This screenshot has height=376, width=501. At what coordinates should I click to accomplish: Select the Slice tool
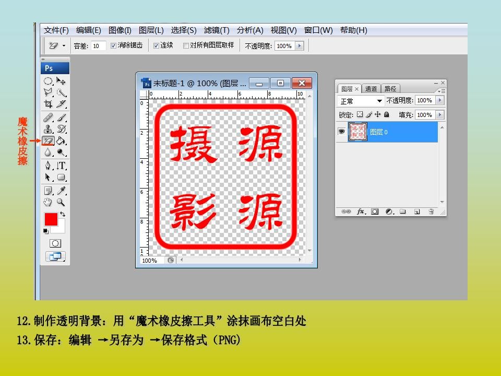coord(61,104)
